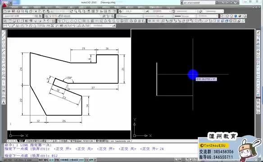
Task: Open the red A application menu button
Action: pos(5,4)
